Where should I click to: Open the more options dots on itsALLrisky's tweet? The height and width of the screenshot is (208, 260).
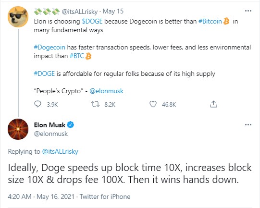[248, 11]
